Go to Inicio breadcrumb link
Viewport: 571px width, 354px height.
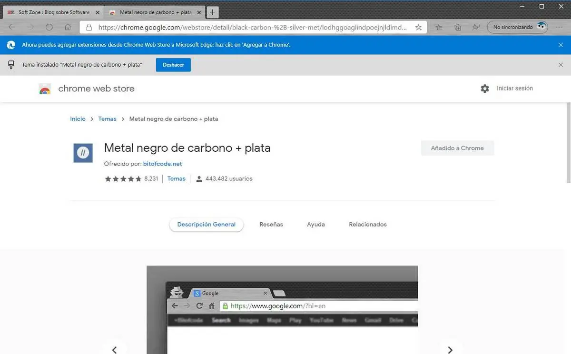(x=78, y=119)
